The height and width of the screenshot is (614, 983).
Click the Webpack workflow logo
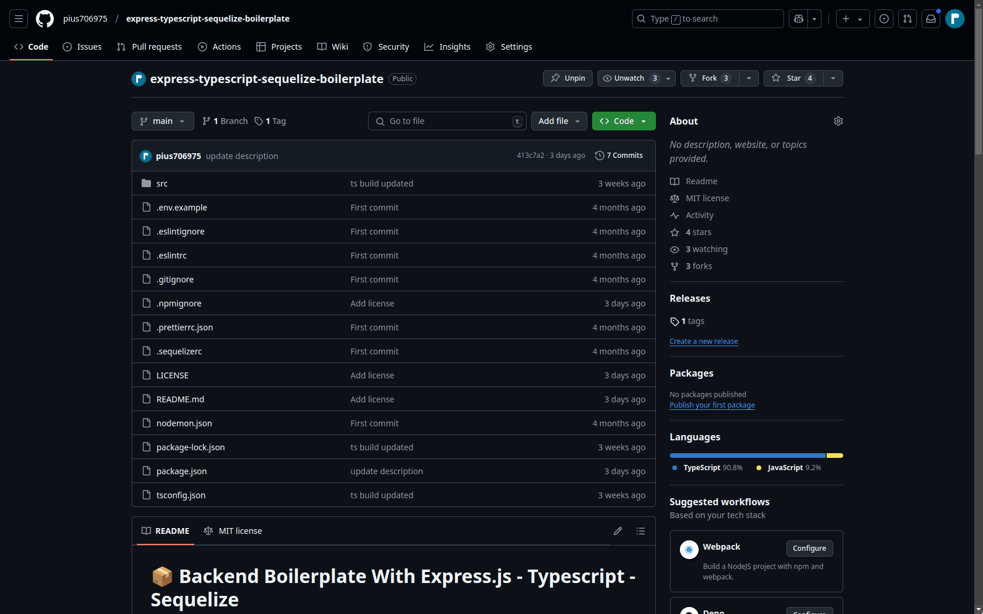click(x=689, y=550)
